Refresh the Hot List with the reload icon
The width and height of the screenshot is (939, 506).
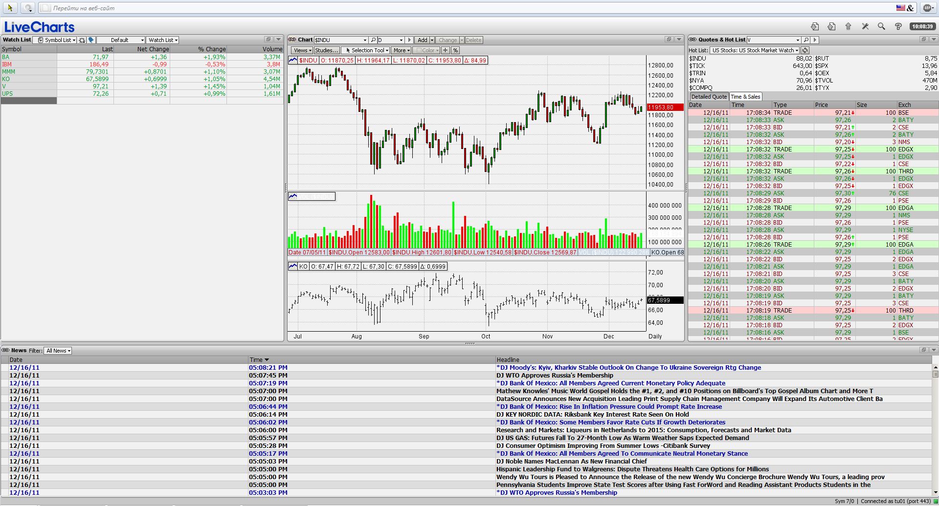805,50
